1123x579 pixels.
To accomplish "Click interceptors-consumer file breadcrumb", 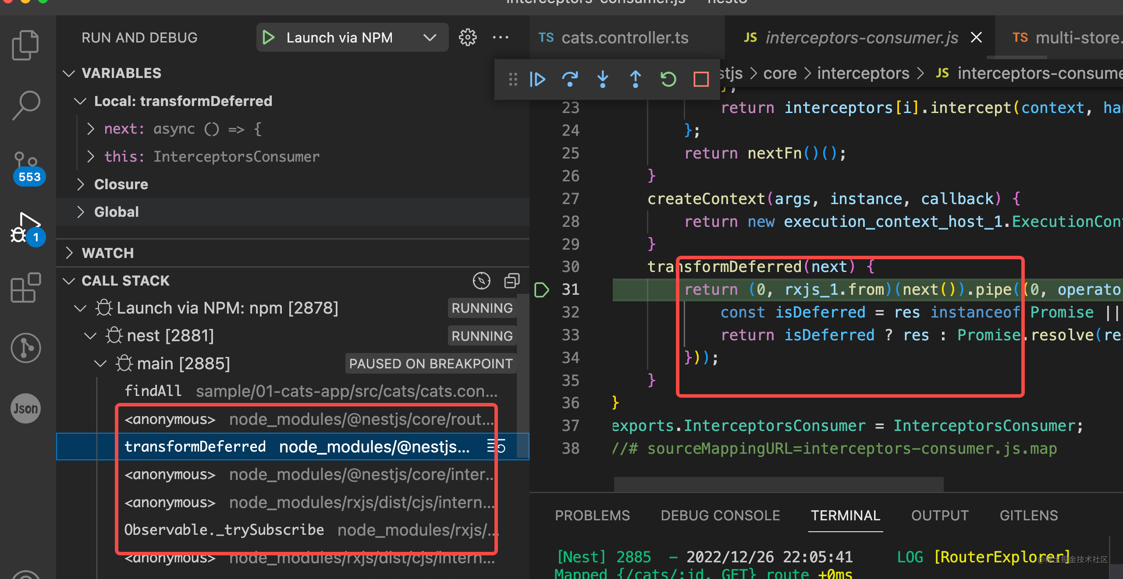I will click(x=1029, y=73).
